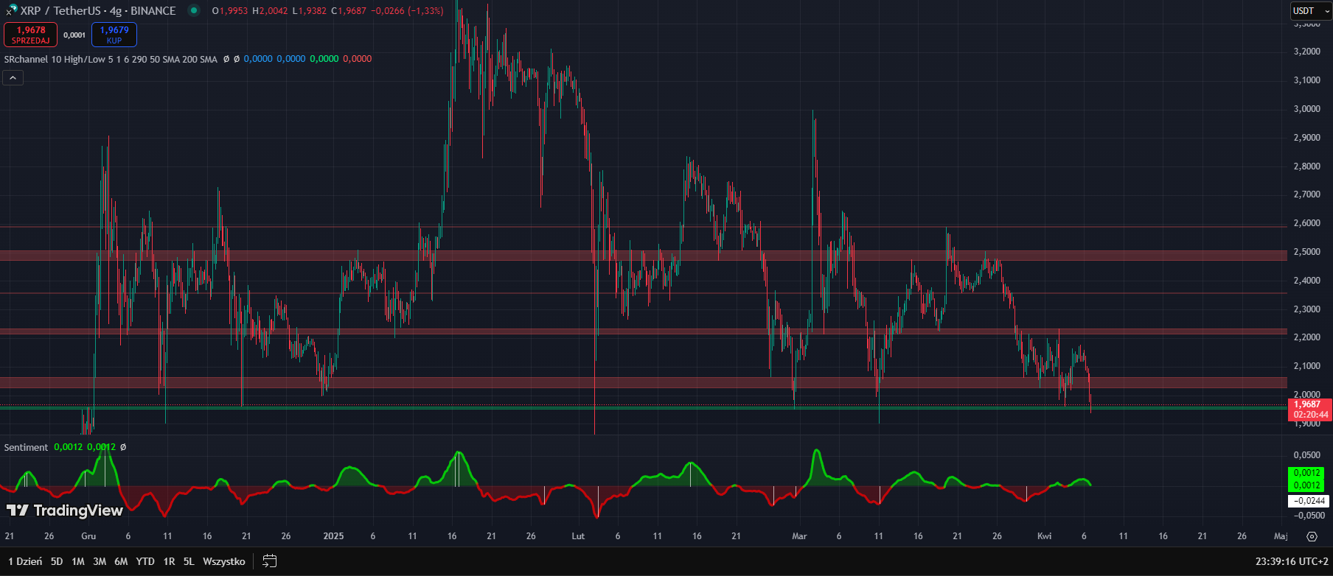Open chart settings gear at bottom right

point(1312,536)
